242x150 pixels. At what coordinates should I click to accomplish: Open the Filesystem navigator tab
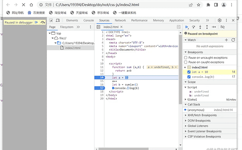pyautogui.click(x=67, y=27)
